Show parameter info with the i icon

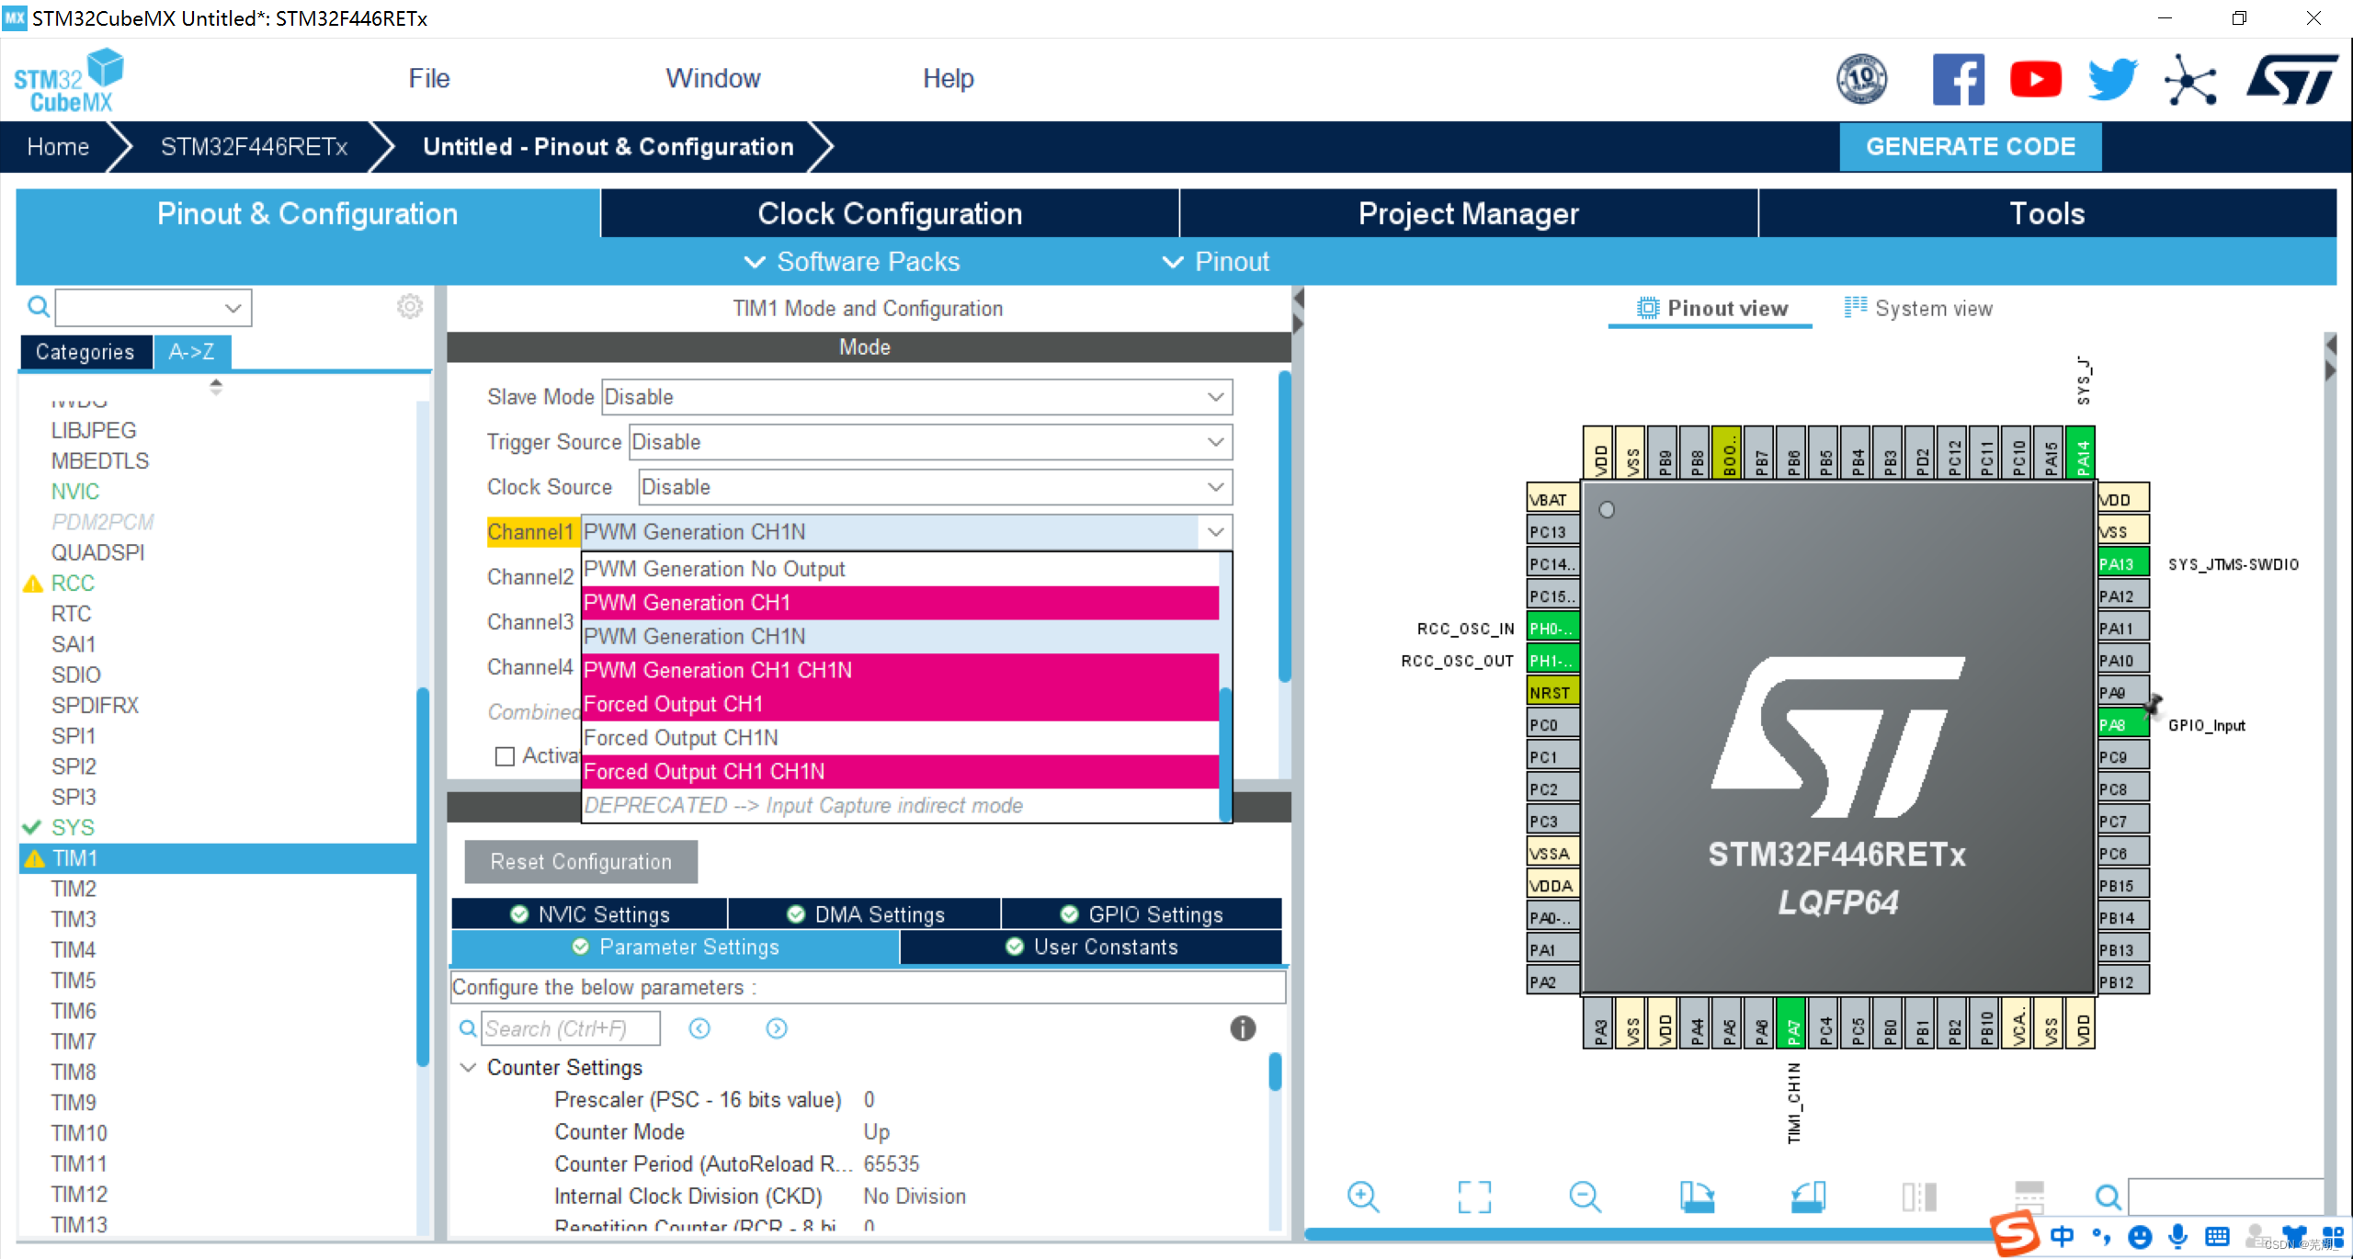(x=1243, y=1028)
